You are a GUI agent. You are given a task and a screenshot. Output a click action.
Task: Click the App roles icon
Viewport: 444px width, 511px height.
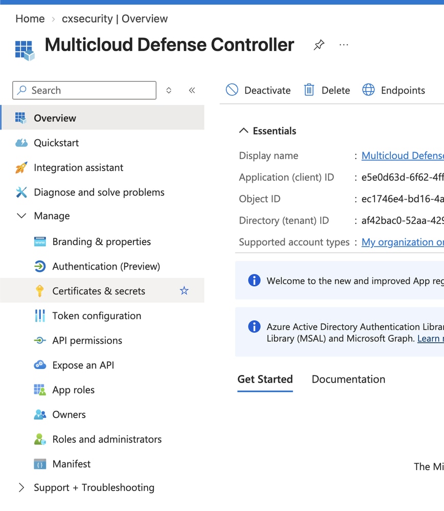point(40,390)
